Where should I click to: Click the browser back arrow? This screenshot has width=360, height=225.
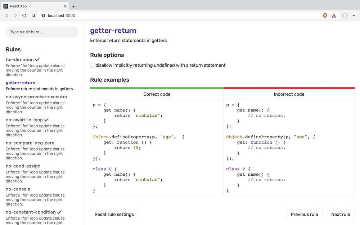tap(6, 15)
